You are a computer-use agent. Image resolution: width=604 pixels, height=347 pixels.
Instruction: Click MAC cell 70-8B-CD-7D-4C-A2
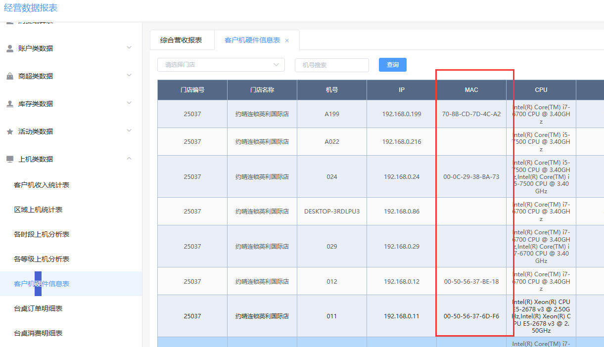471,114
